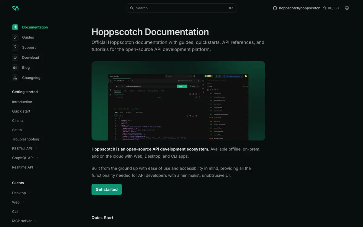Click the Hoppscotch planet logo
Viewport: 363px width, 227px height.
click(x=15, y=8)
